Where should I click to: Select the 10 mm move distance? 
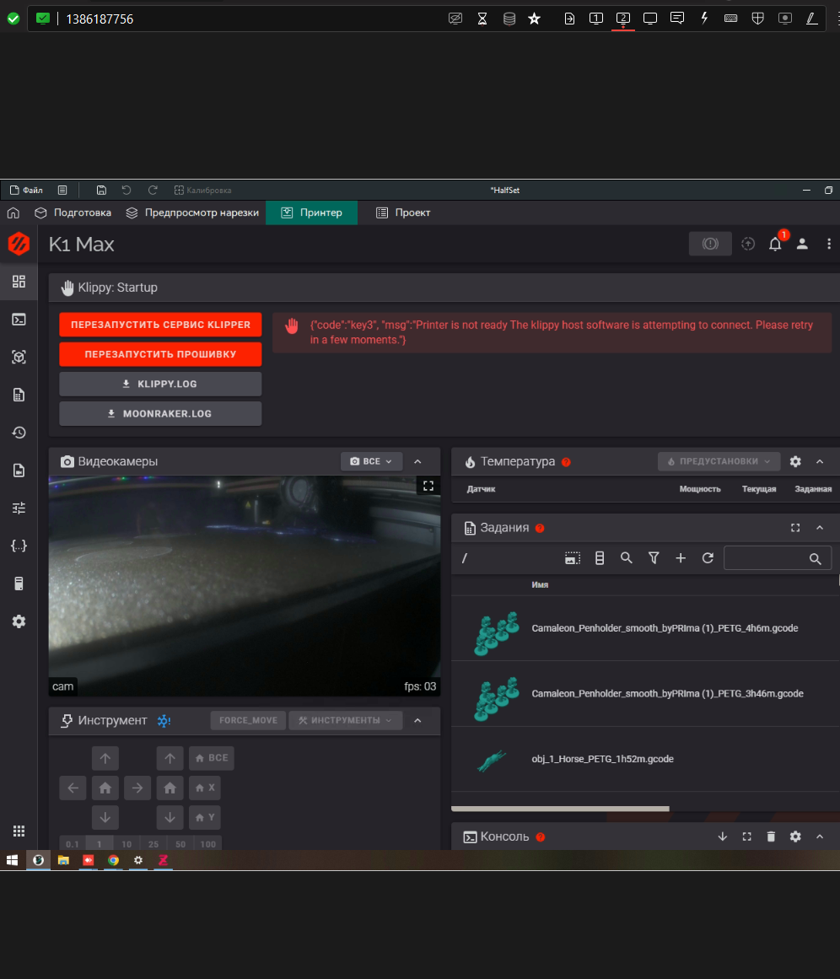coord(126,843)
